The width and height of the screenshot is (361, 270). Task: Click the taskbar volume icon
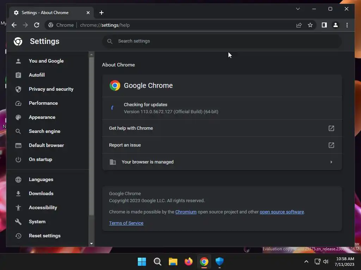[x=325, y=262]
